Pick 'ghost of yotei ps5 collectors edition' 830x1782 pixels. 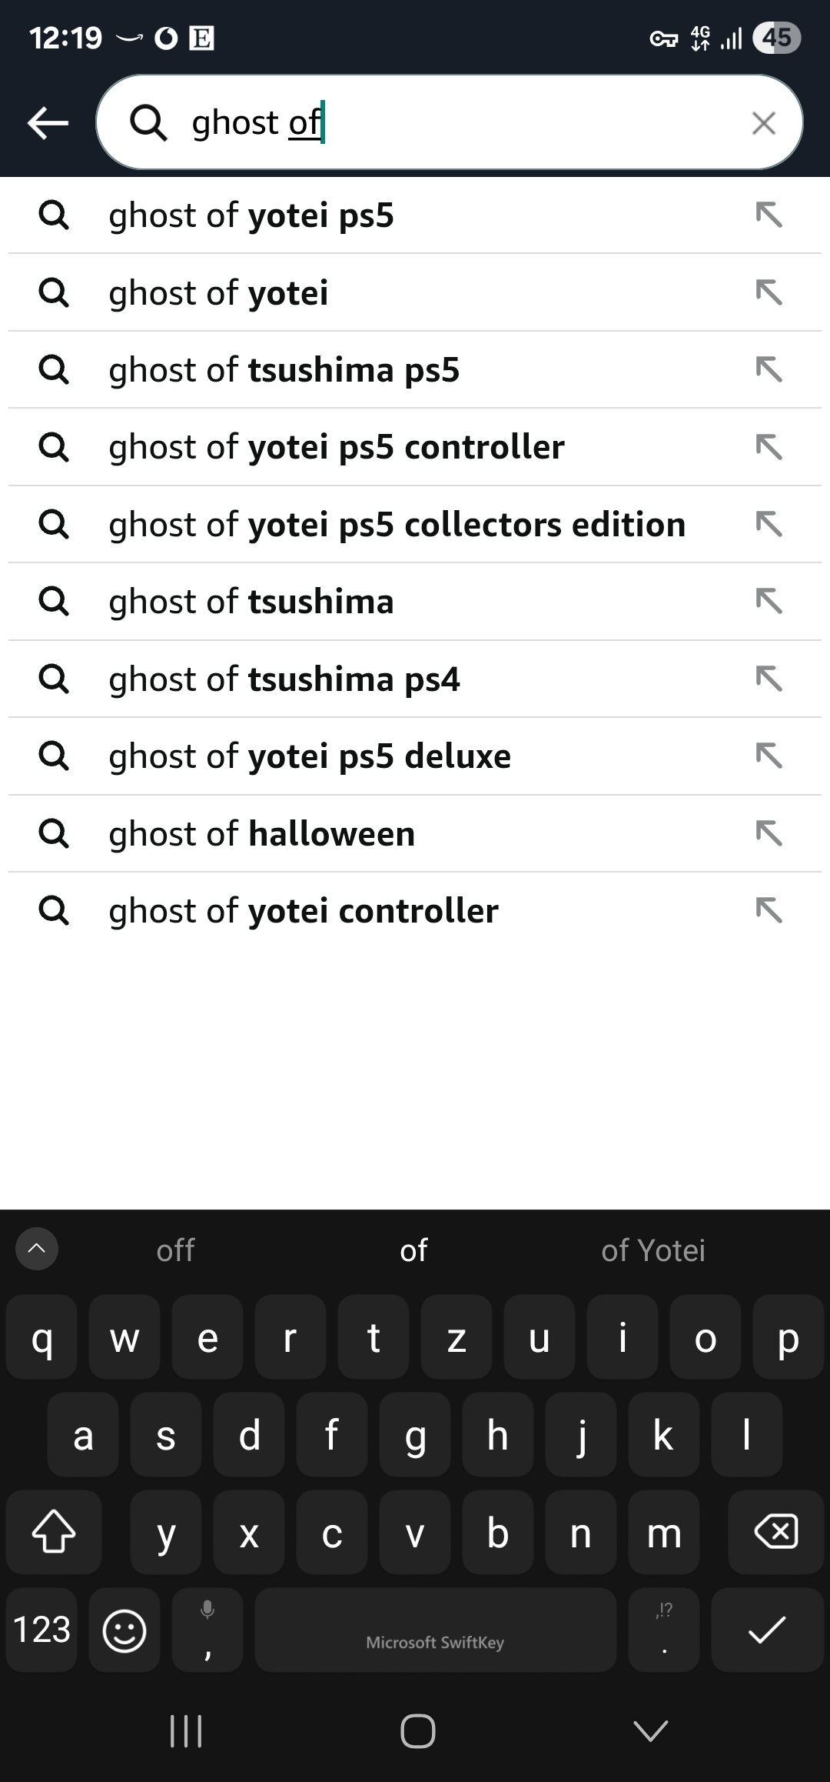(x=397, y=525)
